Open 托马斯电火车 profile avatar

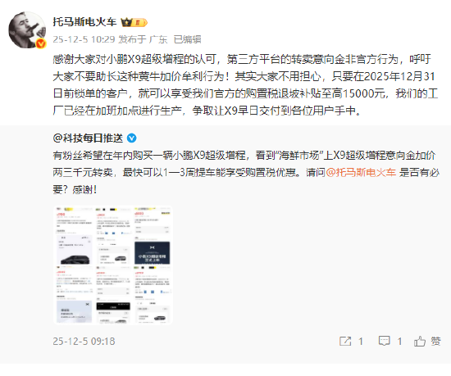27,29
